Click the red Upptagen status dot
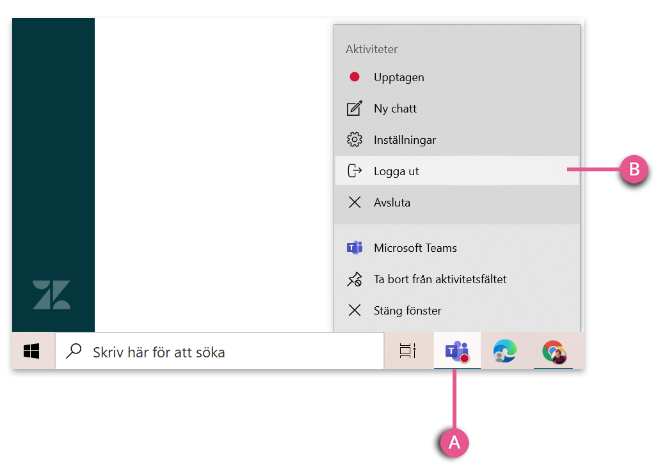The height and width of the screenshot is (475, 660). [x=355, y=77]
